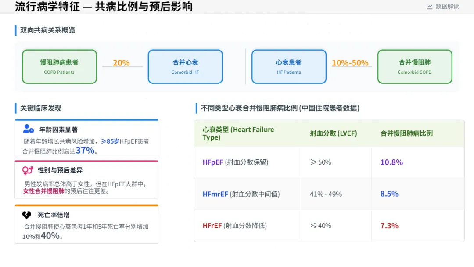Click the 年龄因素显著 card title
Image resolution: width=474 pixels, height=267 pixels.
[x=58, y=130]
